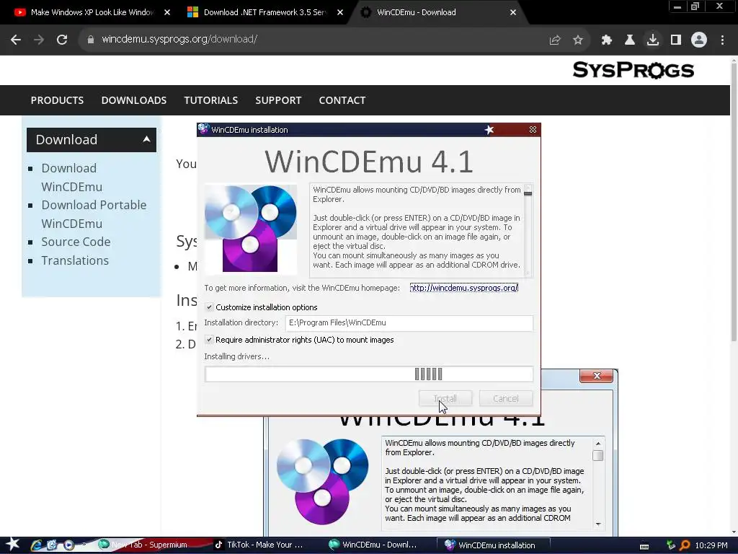Open the profile avatar icon

point(699,40)
